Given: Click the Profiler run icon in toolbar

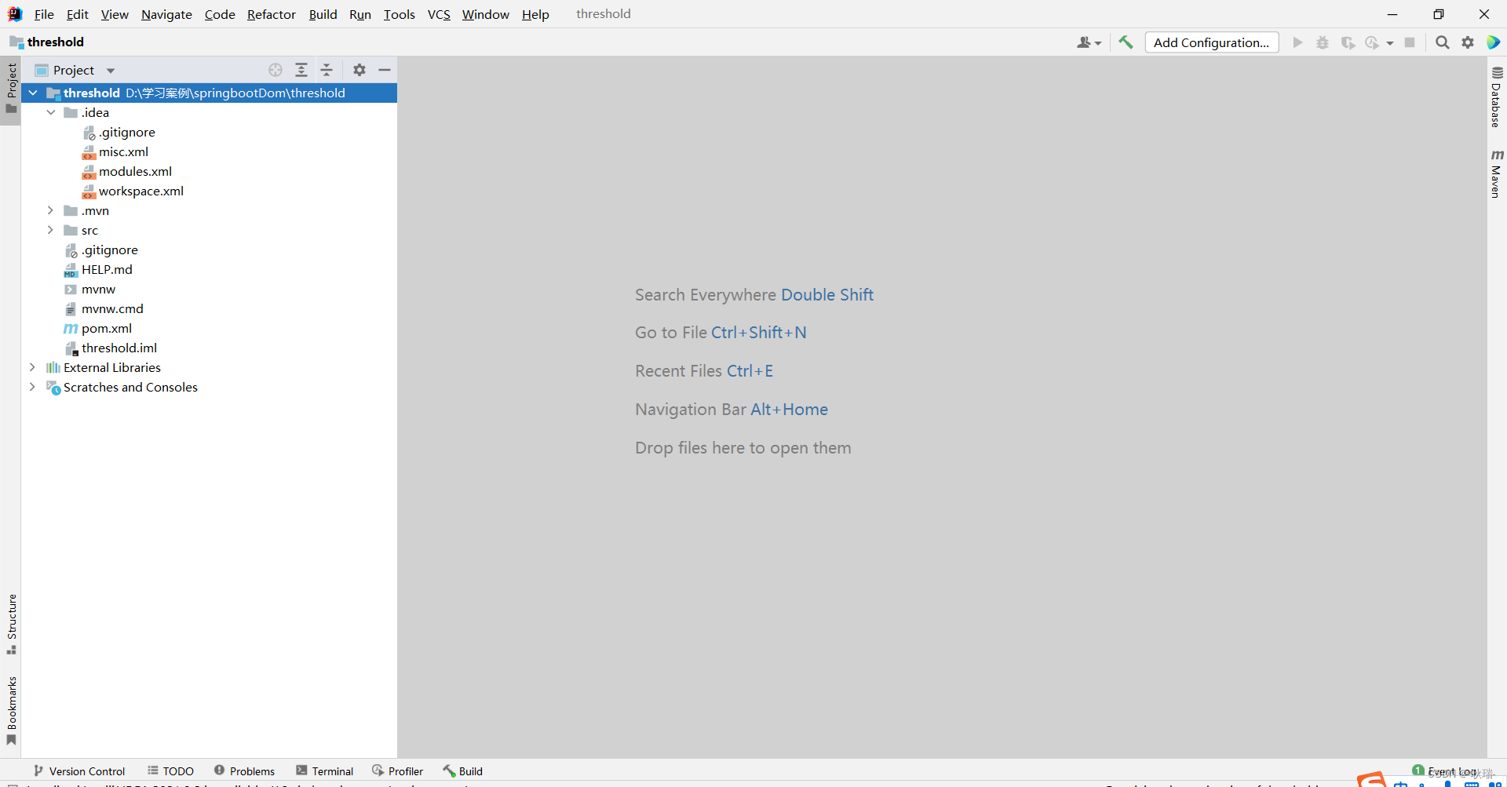Looking at the screenshot, I should click(x=1372, y=42).
